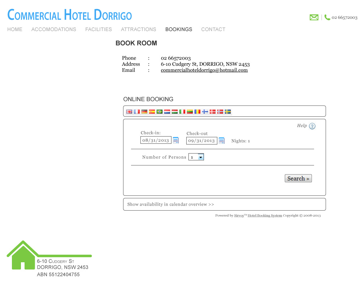
Task: Open the Check-out calendar picker
Action: [222, 141]
